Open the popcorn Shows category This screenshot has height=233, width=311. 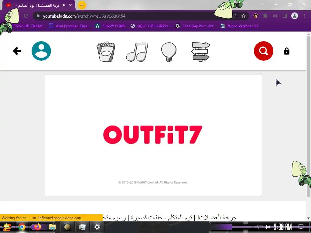[106, 52]
